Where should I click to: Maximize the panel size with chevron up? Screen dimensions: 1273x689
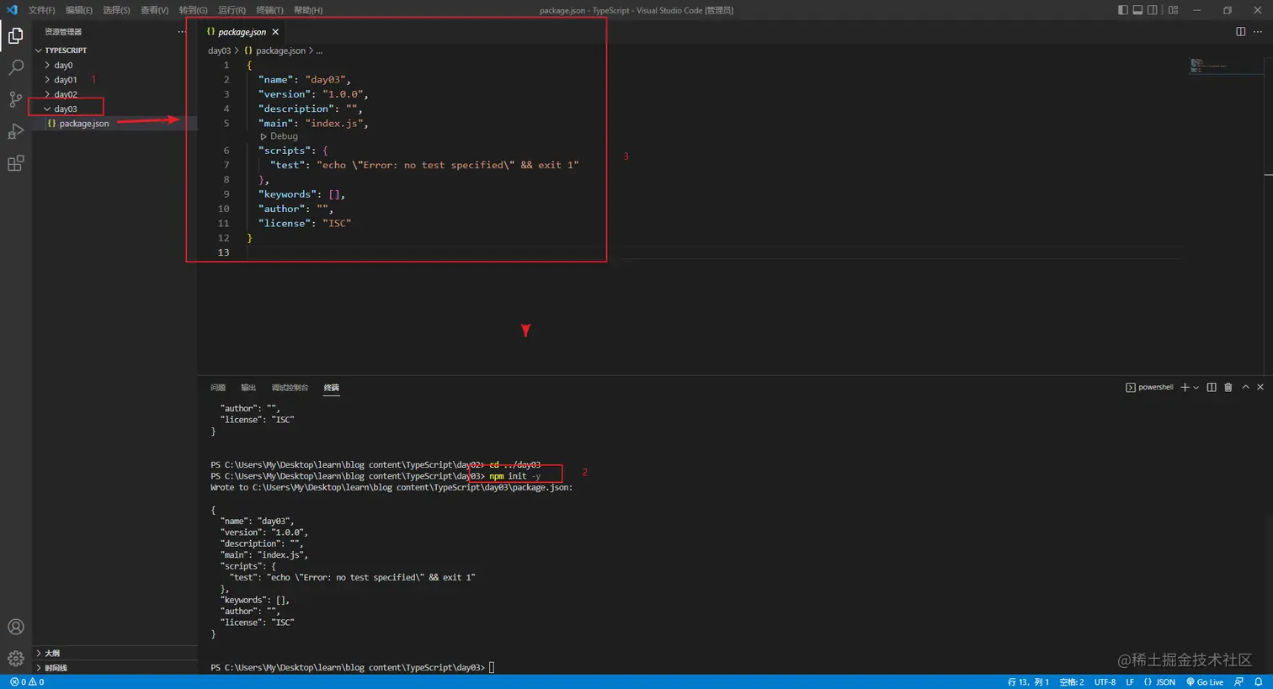click(x=1245, y=387)
